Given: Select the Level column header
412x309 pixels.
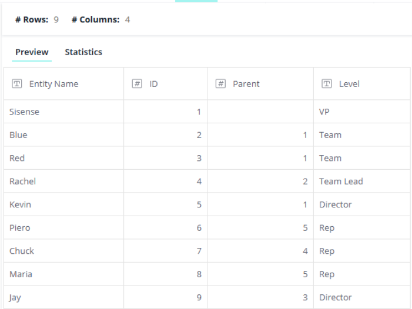Looking at the screenshot, I should coord(349,84).
